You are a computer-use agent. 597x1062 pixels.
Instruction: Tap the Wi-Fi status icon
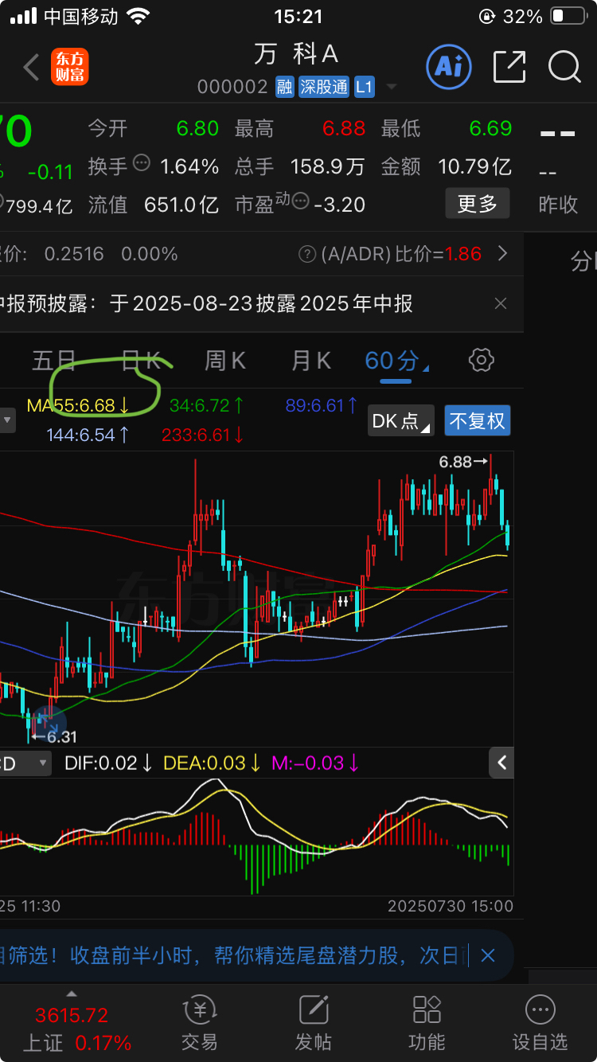139,16
